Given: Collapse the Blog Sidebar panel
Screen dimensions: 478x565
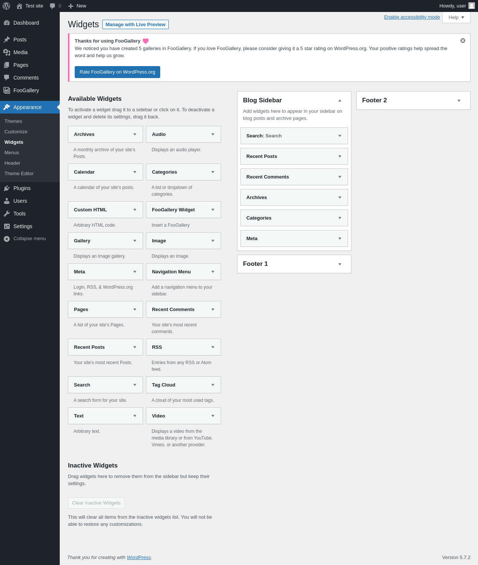Looking at the screenshot, I should (340, 100).
